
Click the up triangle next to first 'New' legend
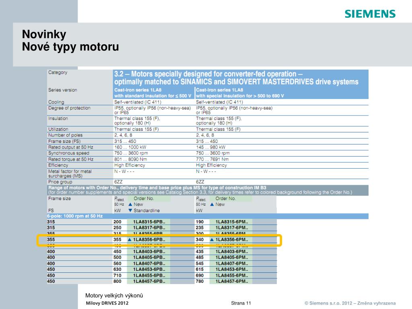[130, 204]
